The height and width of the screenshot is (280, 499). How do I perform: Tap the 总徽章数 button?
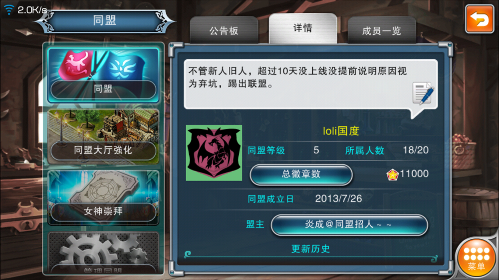tap(301, 174)
